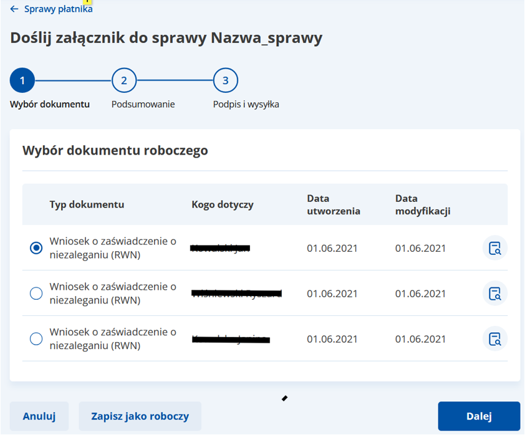Open the small pencil icon near bottom

coord(285,398)
